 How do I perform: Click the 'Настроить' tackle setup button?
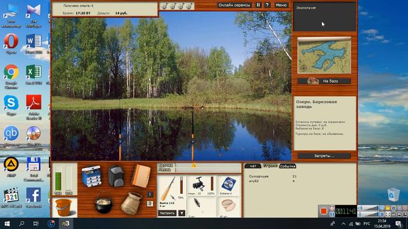(167, 213)
